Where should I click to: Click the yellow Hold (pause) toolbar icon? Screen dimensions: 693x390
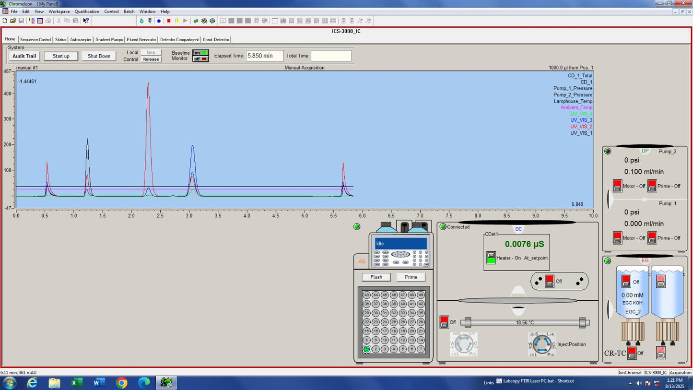click(x=177, y=21)
